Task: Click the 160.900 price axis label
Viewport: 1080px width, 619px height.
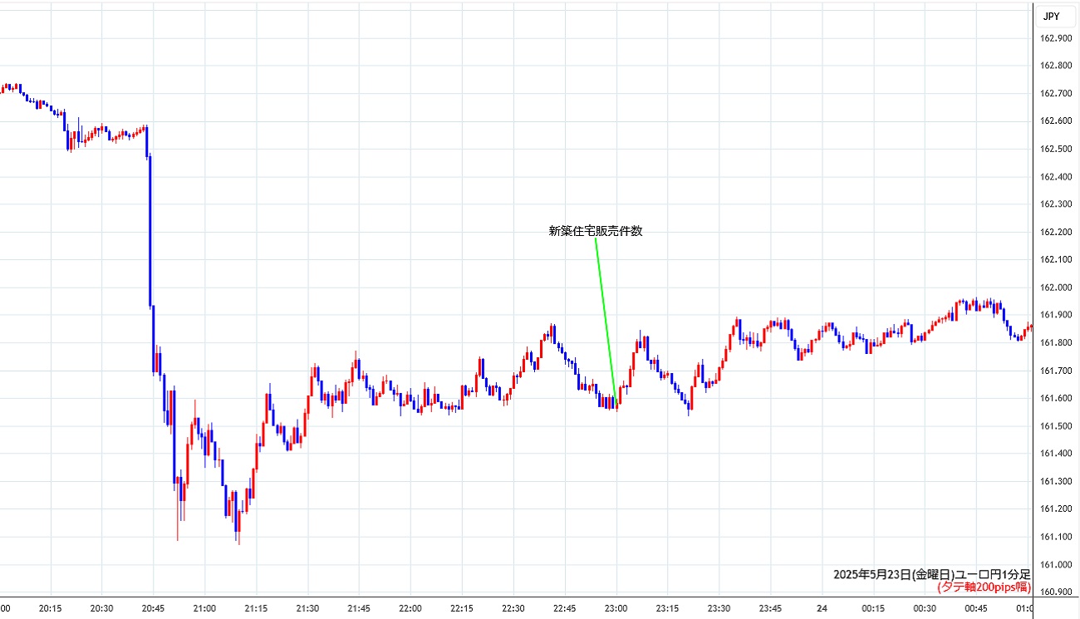Action: pos(1055,592)
